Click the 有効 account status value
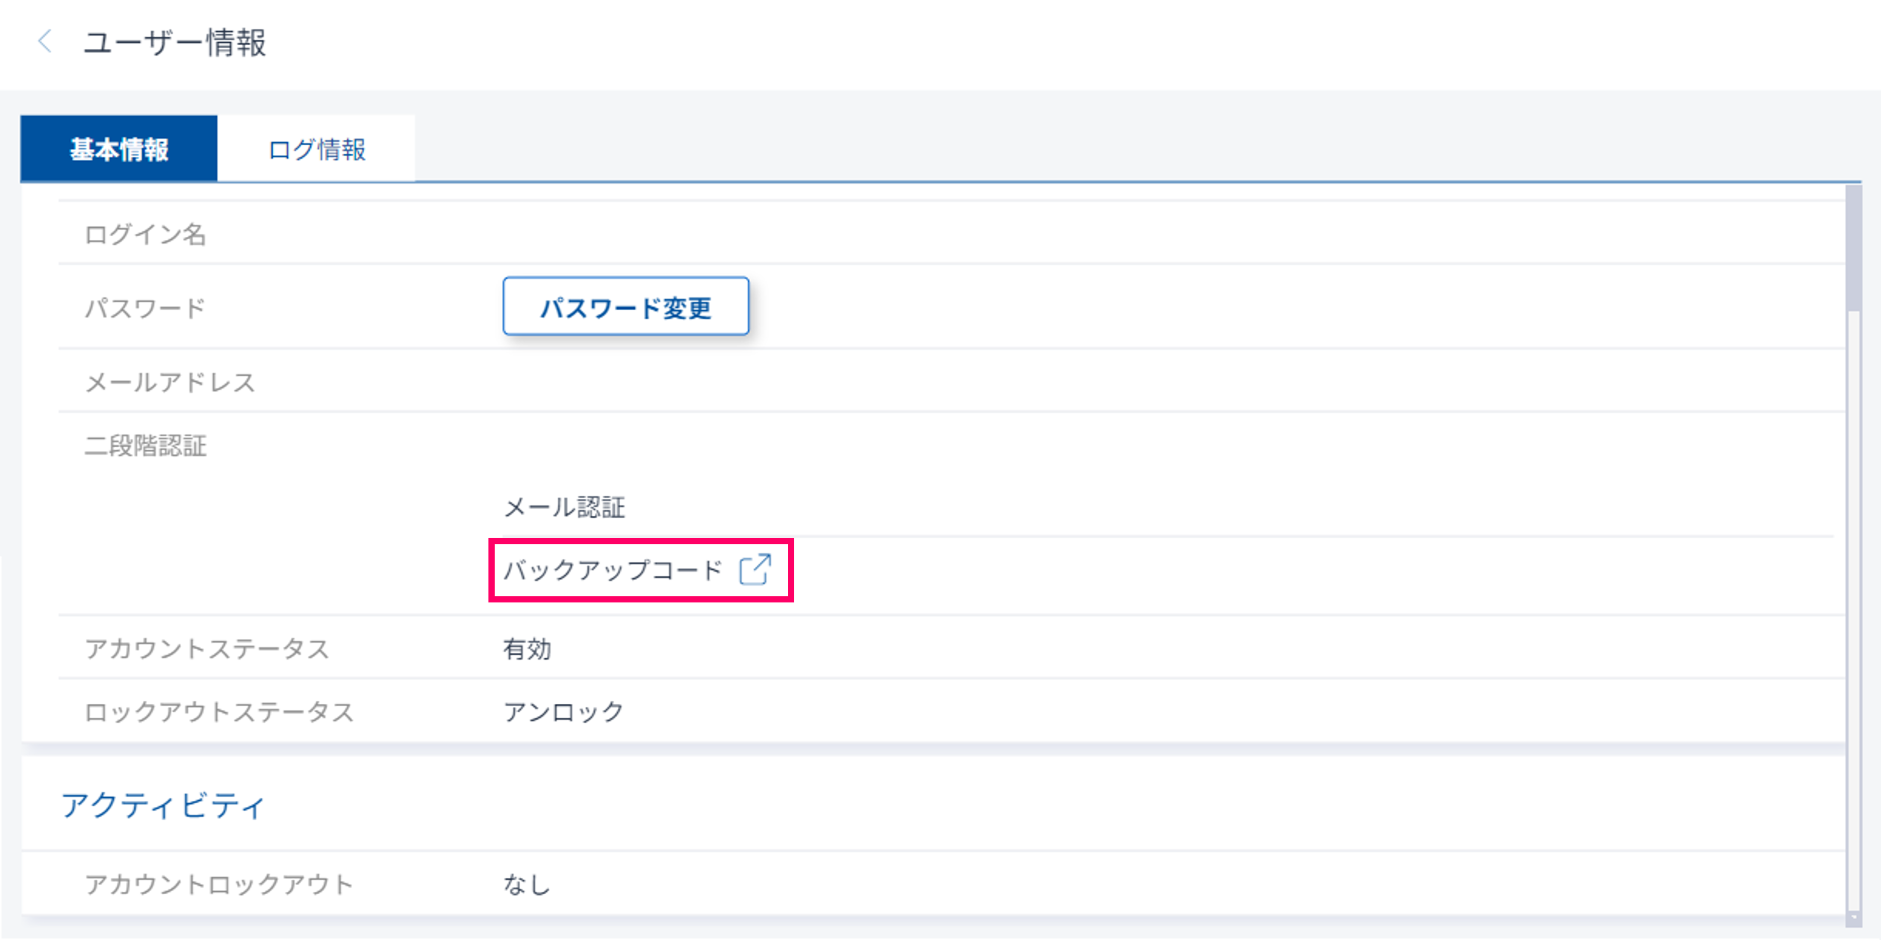The width and height of the screenshot is (1881, 940). [x=527, y=648]
